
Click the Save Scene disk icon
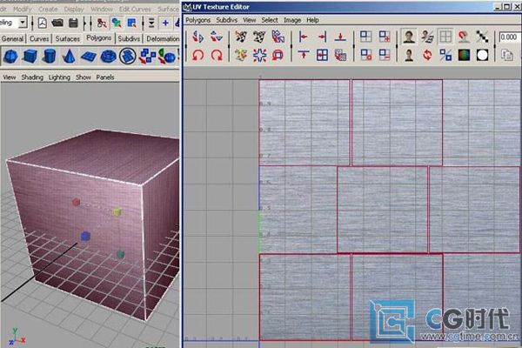pyautogui.click(x=73, y=23)
